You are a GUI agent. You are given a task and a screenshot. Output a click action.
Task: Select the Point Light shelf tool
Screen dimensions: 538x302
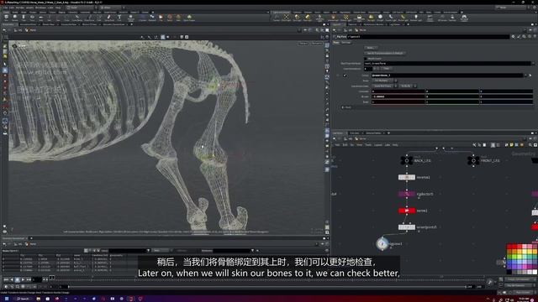286,18
